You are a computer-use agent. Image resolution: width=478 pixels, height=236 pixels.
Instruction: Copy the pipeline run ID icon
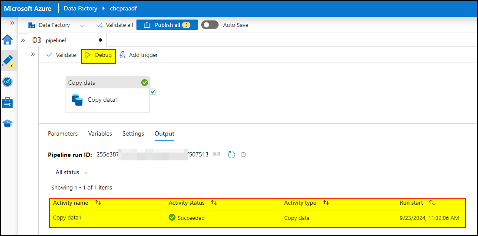coord(216,155)
